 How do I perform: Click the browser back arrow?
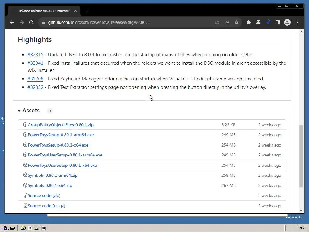pyautogui.click(x=12, y=22)
